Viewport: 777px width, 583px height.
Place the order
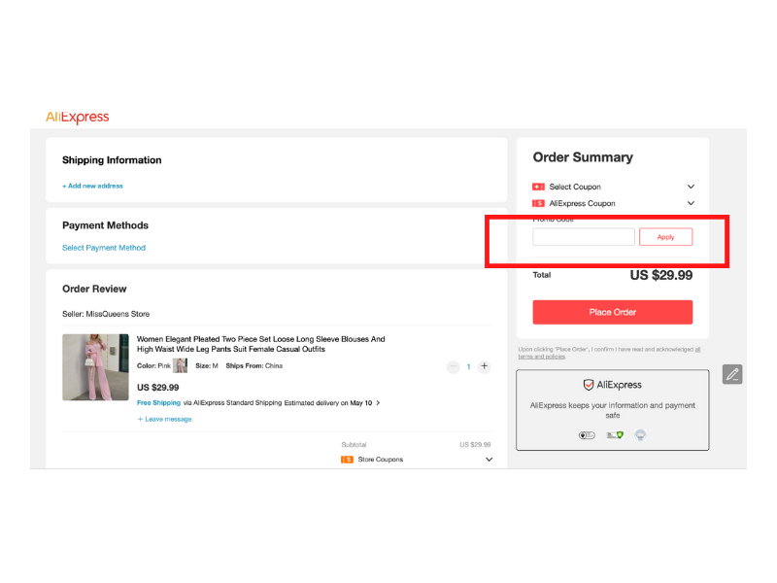(613, 312)
